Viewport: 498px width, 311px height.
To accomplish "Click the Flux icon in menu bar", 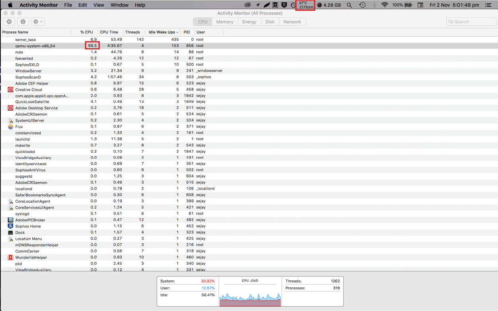I will 293,5.
